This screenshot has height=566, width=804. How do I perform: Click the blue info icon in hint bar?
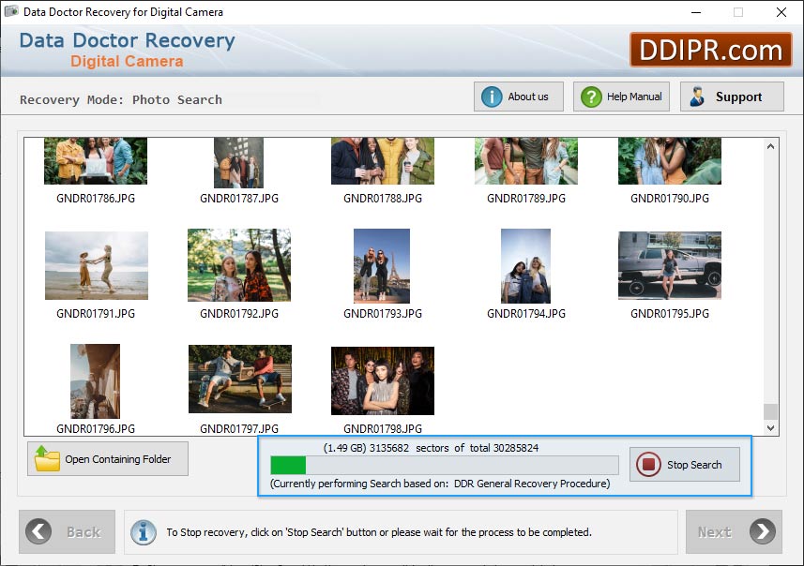(x=144, y=532)
